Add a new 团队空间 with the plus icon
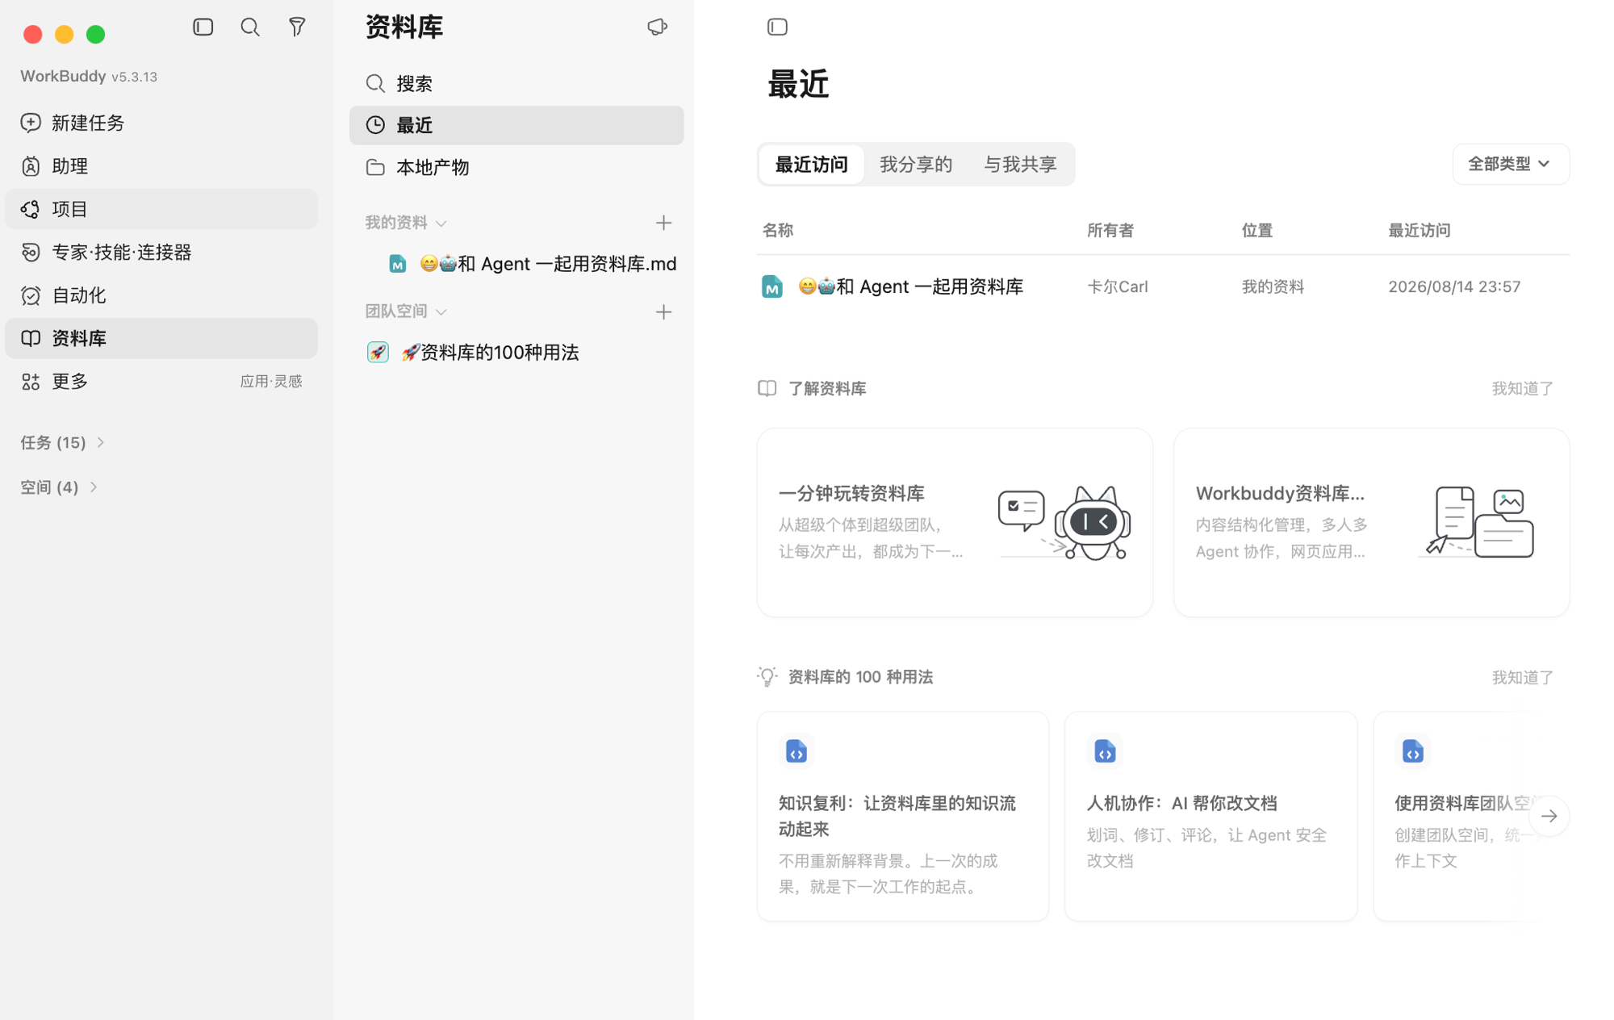This screenshot has height=1020, width=1614. pyautogui.click(x=663, y=311)
